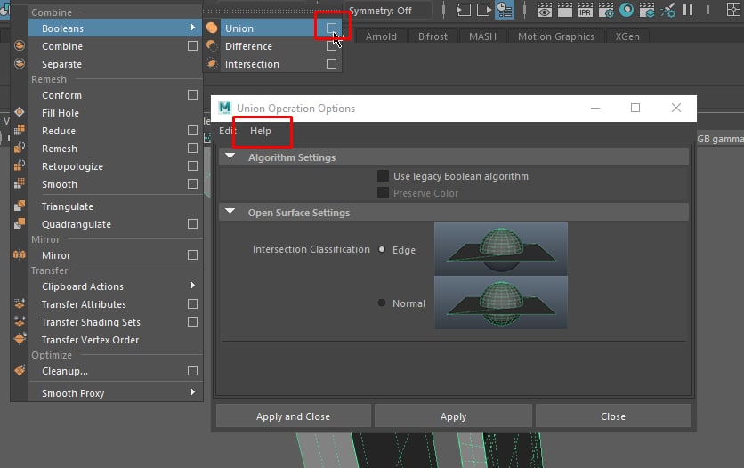
Task: Click the Apply and Close button
Action: click(293, 416)
